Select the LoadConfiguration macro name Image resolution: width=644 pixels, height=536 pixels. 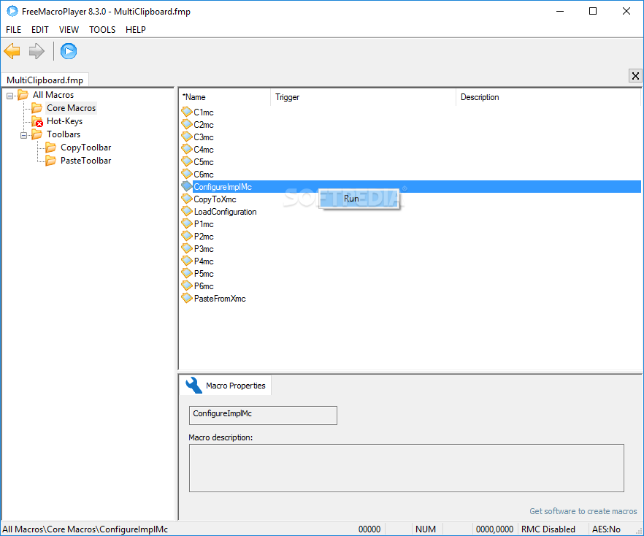click(x=225, y=212)
